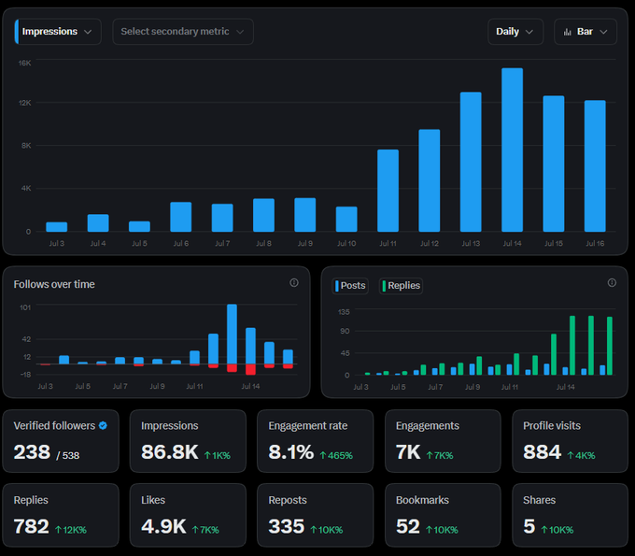Click the Jul 10 label on impressions chart

tap(346, 244)
